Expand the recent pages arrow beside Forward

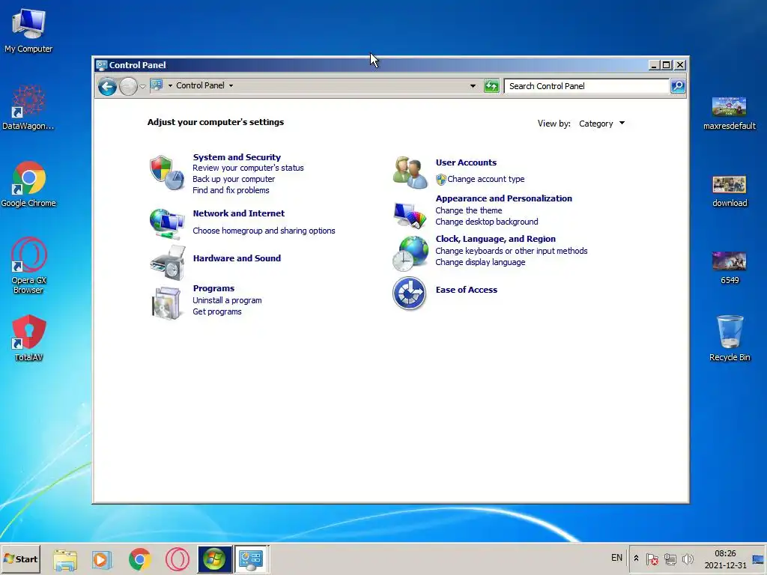pos(142,87)
